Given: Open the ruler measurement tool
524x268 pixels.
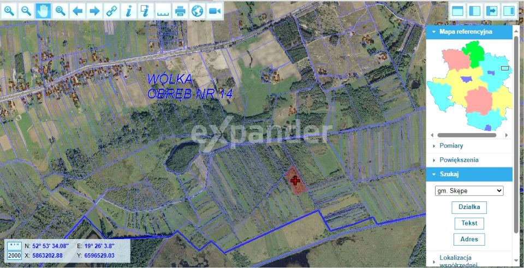Looking at the screenshot, I should [x=163, y=11].
